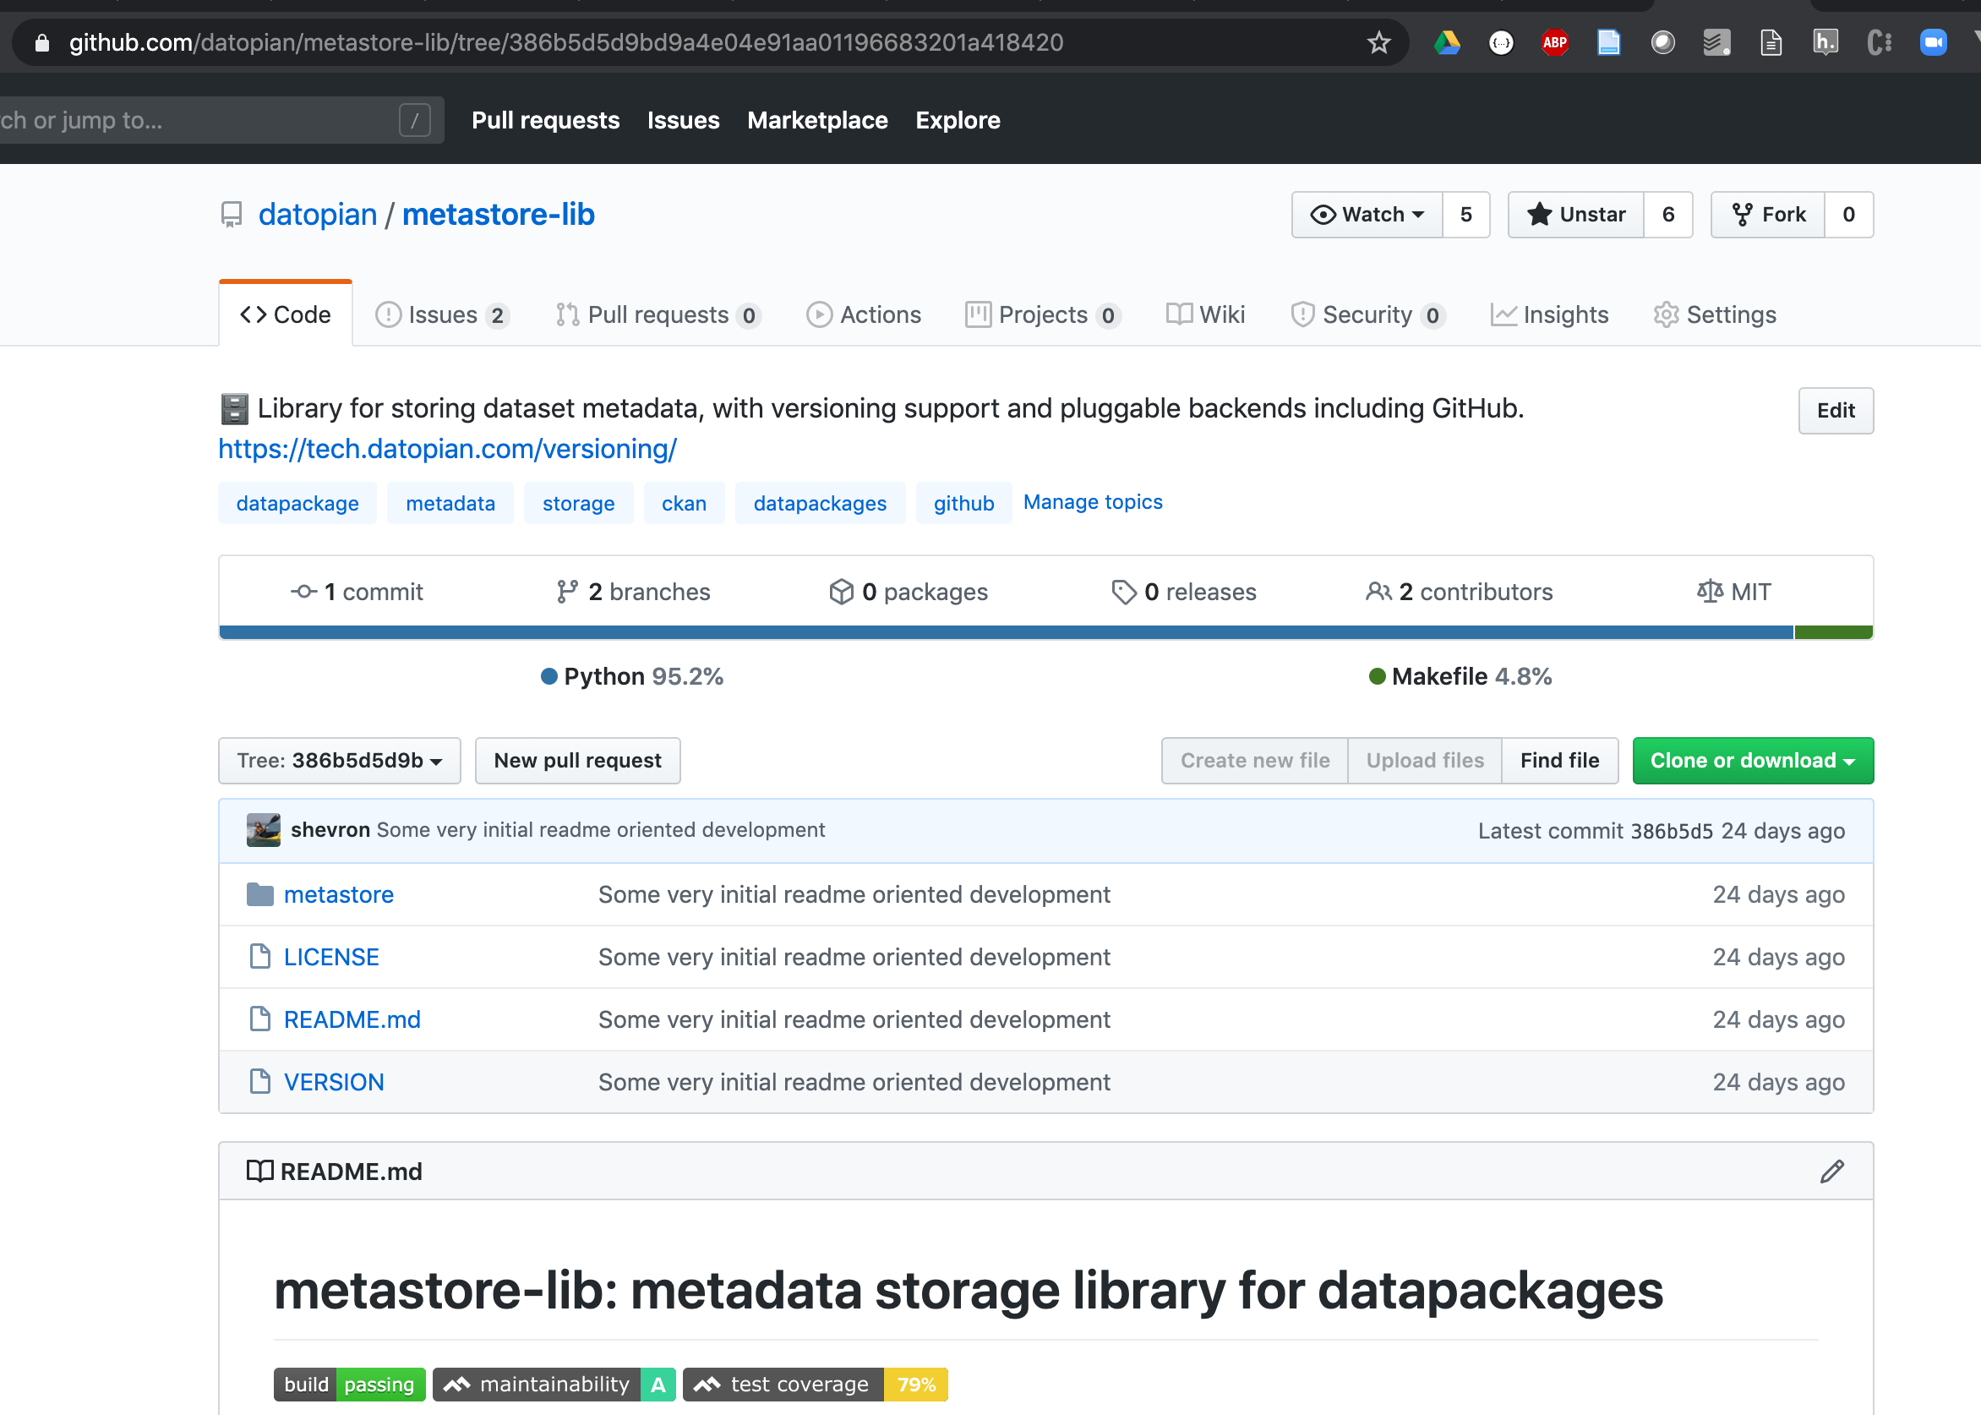Unstar the metastore-lib repository

(x=1576, y=215)
